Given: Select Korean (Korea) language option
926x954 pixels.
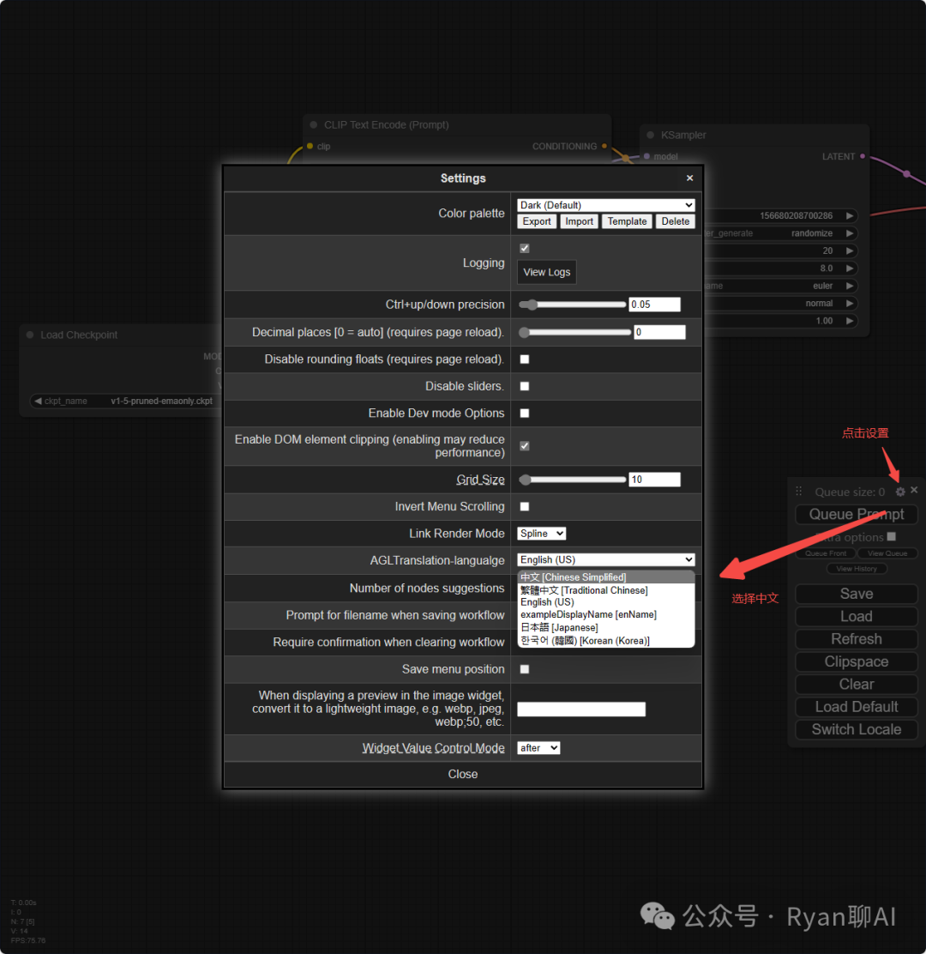Looking at the screenshot, I should (606, 641).
